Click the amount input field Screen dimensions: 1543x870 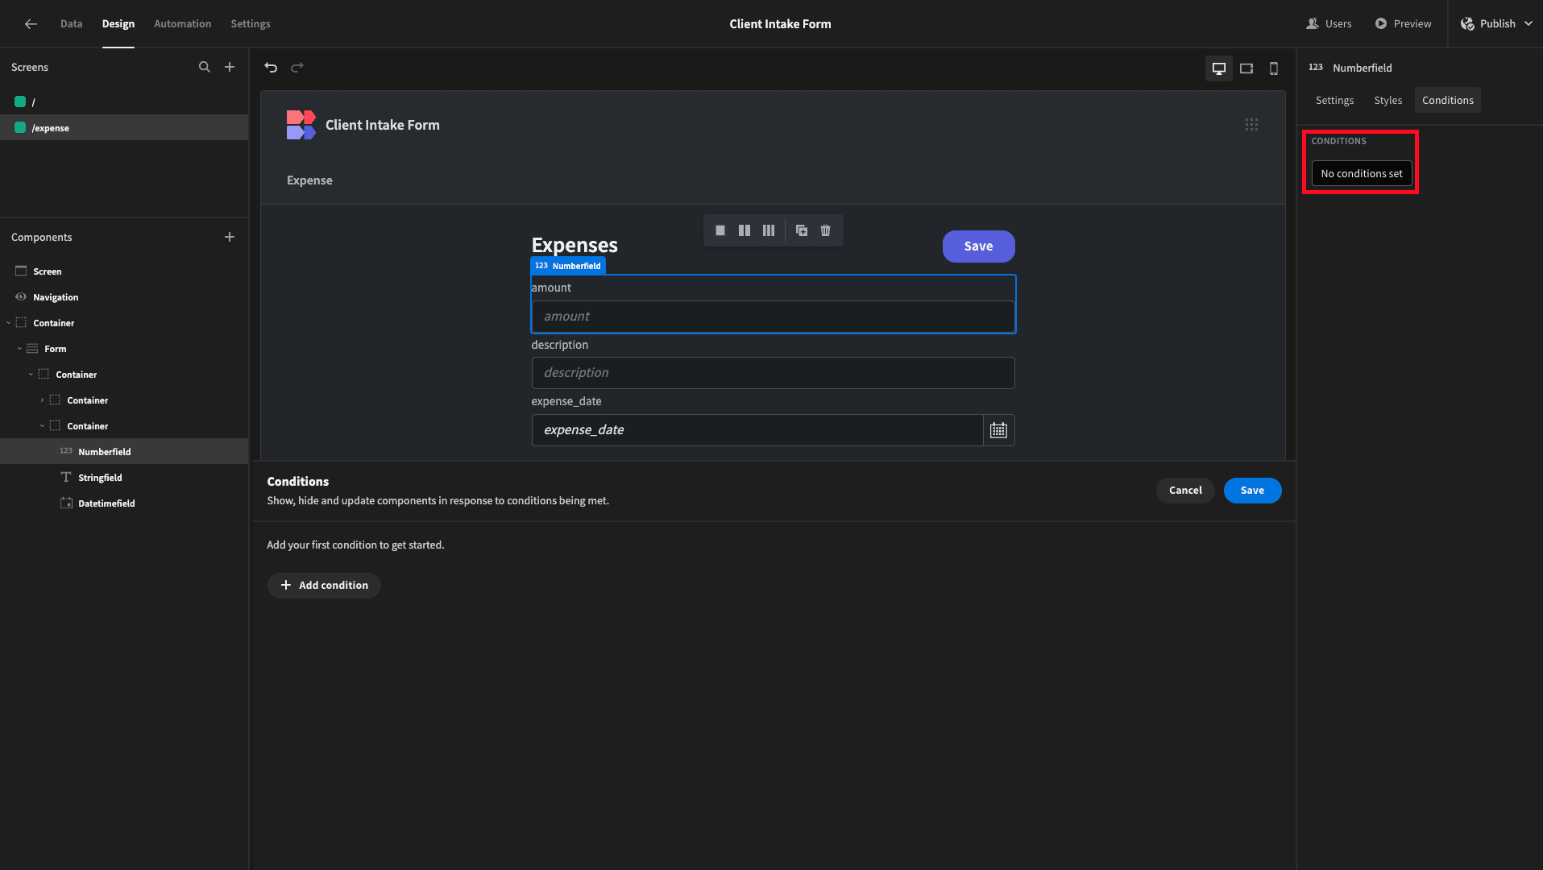pos(774,317)
